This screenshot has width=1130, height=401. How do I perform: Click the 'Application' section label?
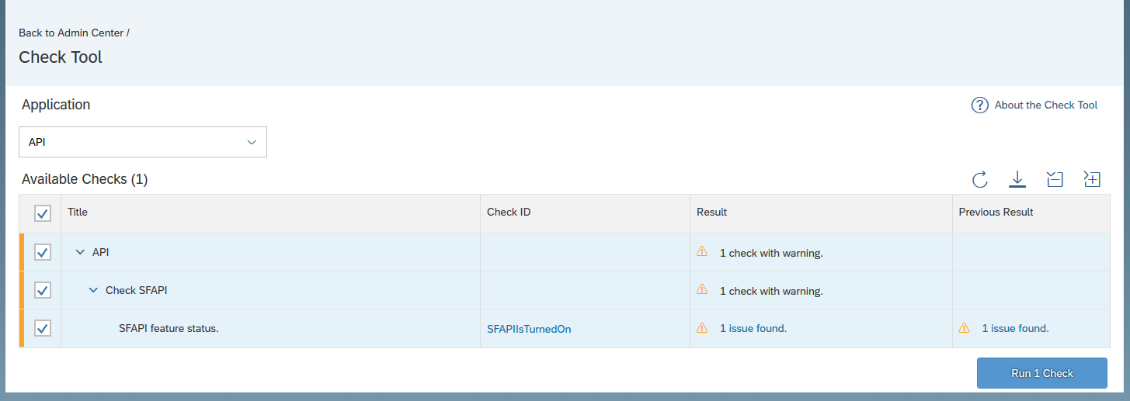pos(56,105)
